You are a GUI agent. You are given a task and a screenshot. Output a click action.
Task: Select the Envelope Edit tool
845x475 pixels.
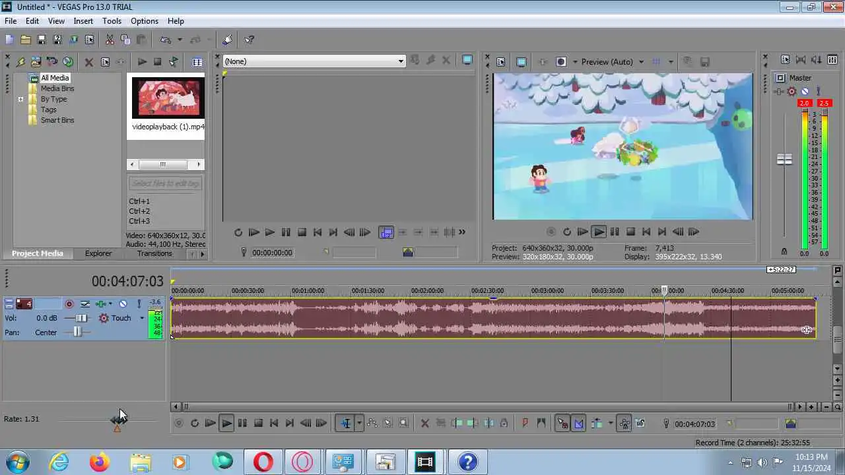click(372, 424)
